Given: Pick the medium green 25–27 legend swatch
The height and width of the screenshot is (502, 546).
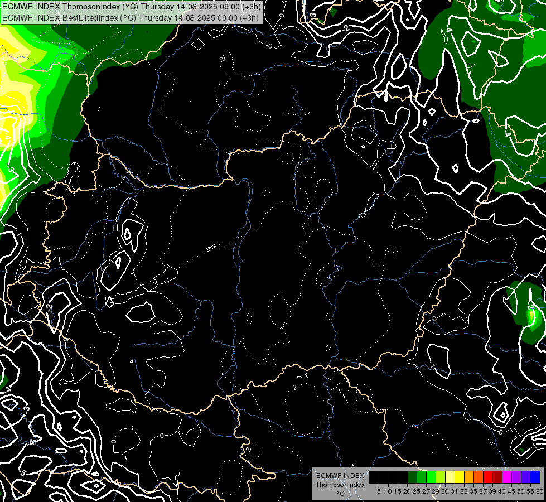Looking at the screenshot, I should pyautogui.click(x=422, y=477).
